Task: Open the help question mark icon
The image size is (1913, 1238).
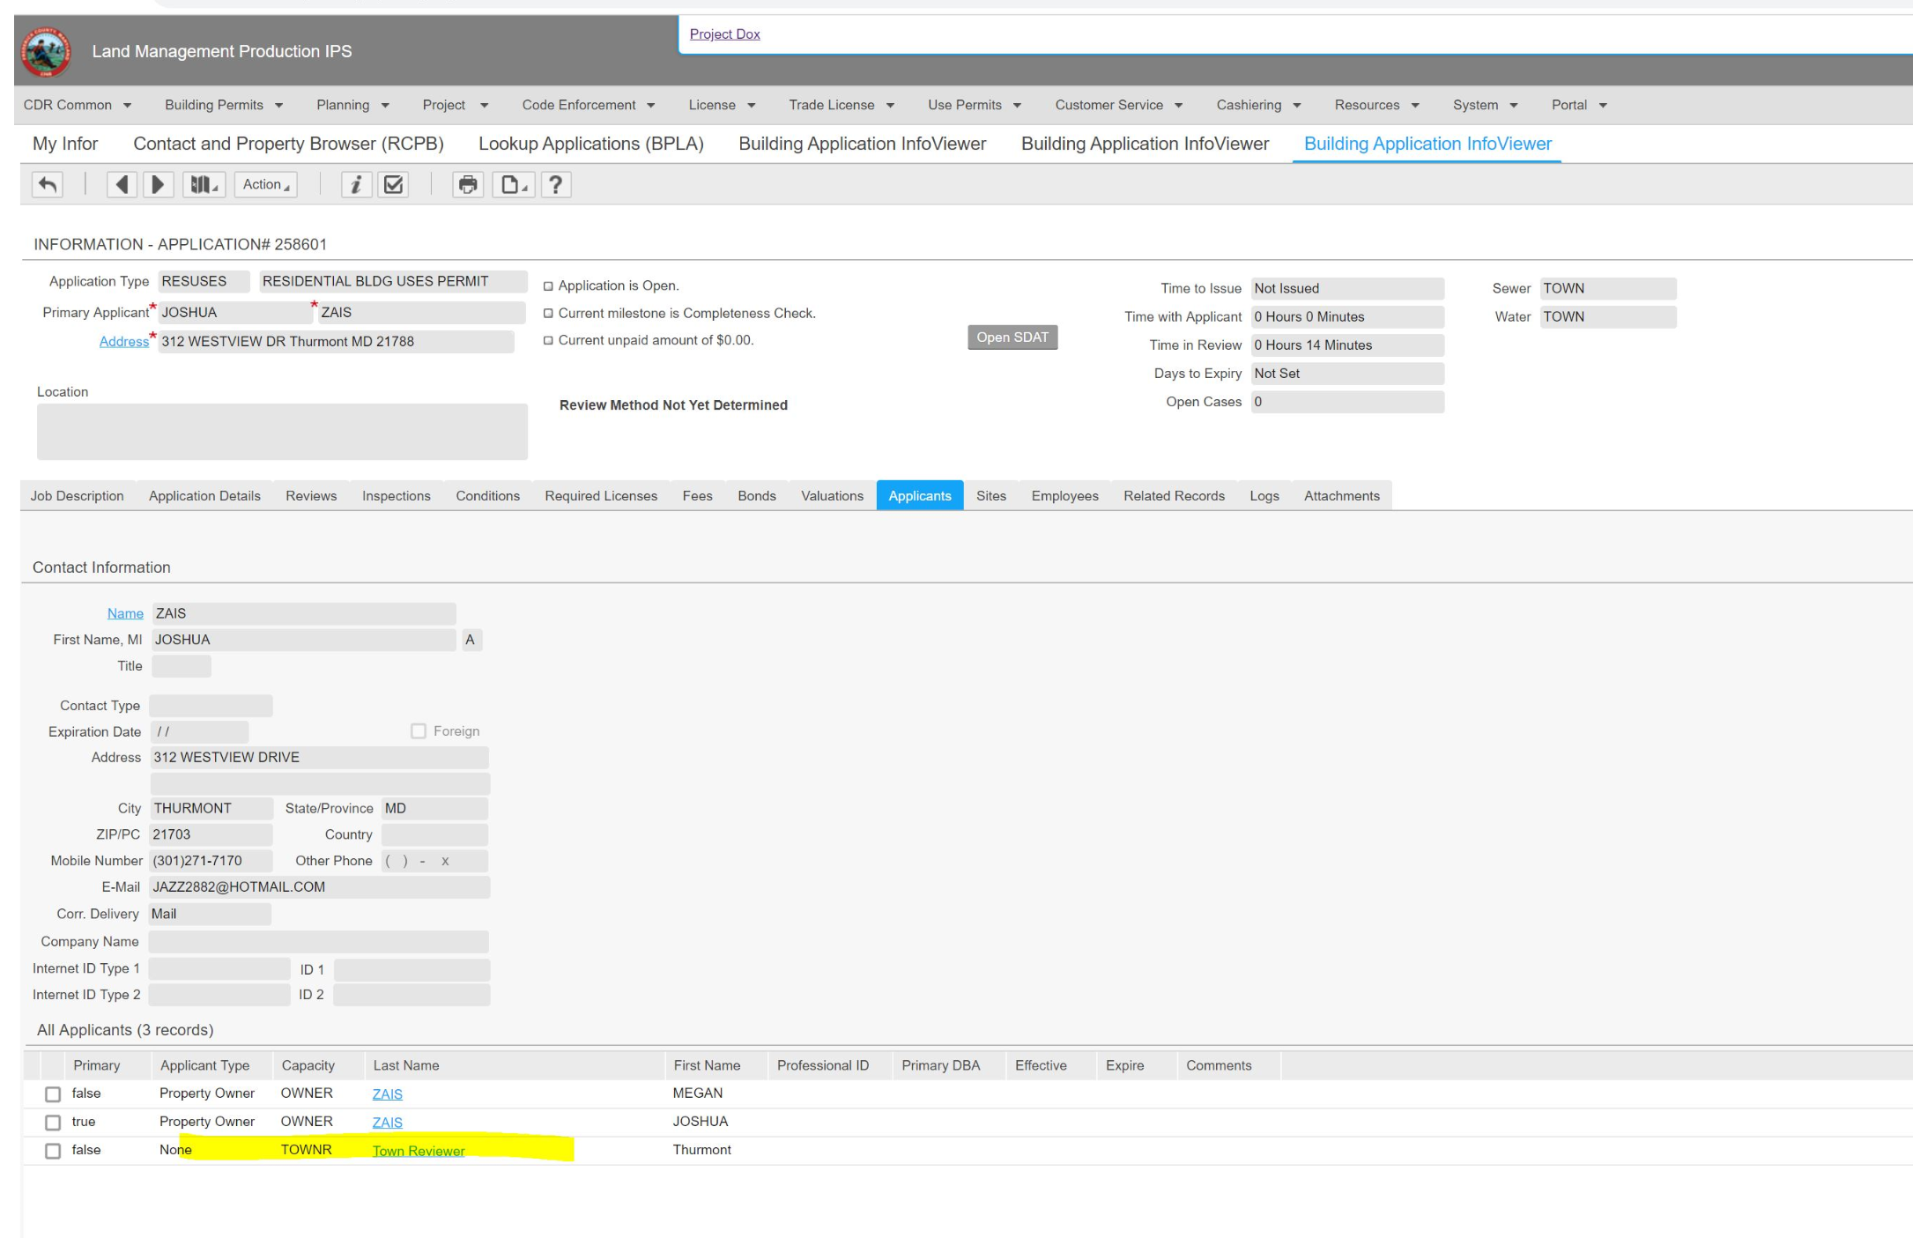Action: 555,184
